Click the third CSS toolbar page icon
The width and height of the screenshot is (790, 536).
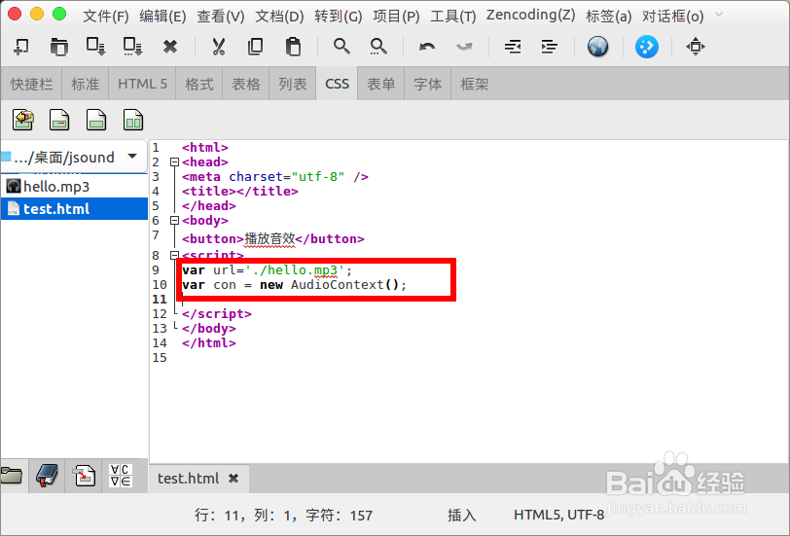tap(96, 120)
